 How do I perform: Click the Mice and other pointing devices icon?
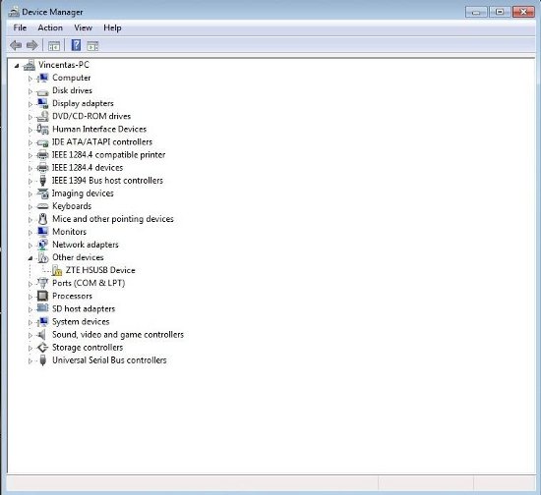pos(42,219)
